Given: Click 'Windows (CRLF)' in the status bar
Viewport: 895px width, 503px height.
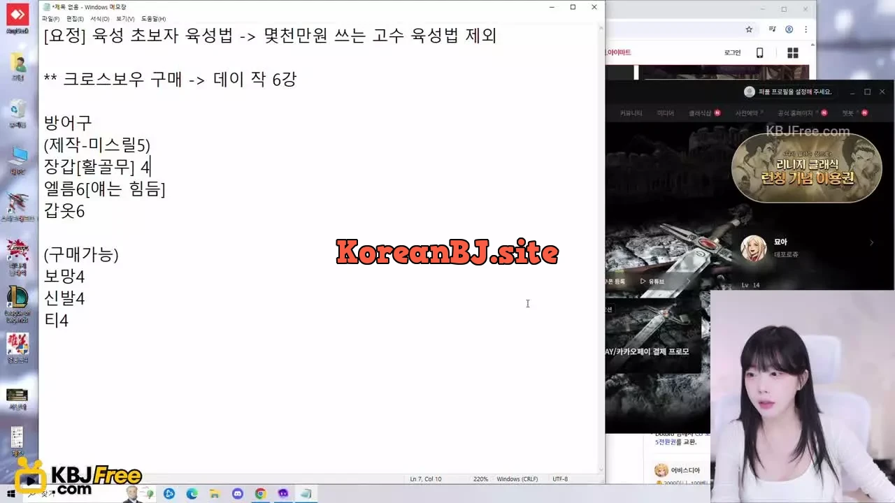Looking at the screenshot, I should pos(517,479).
